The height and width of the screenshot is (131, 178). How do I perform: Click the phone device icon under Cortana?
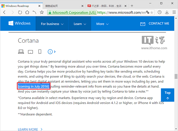coord(40,52)
